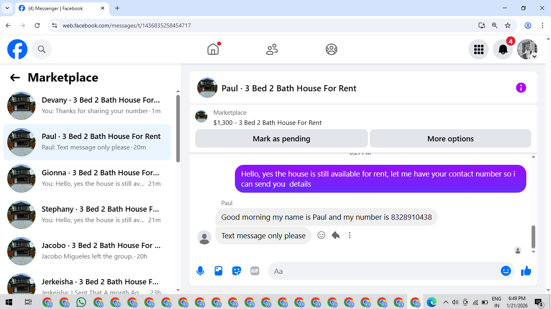This screenshot has height=309, width=551.
Task: Click Mark as pending button
Action: [281, 139]
